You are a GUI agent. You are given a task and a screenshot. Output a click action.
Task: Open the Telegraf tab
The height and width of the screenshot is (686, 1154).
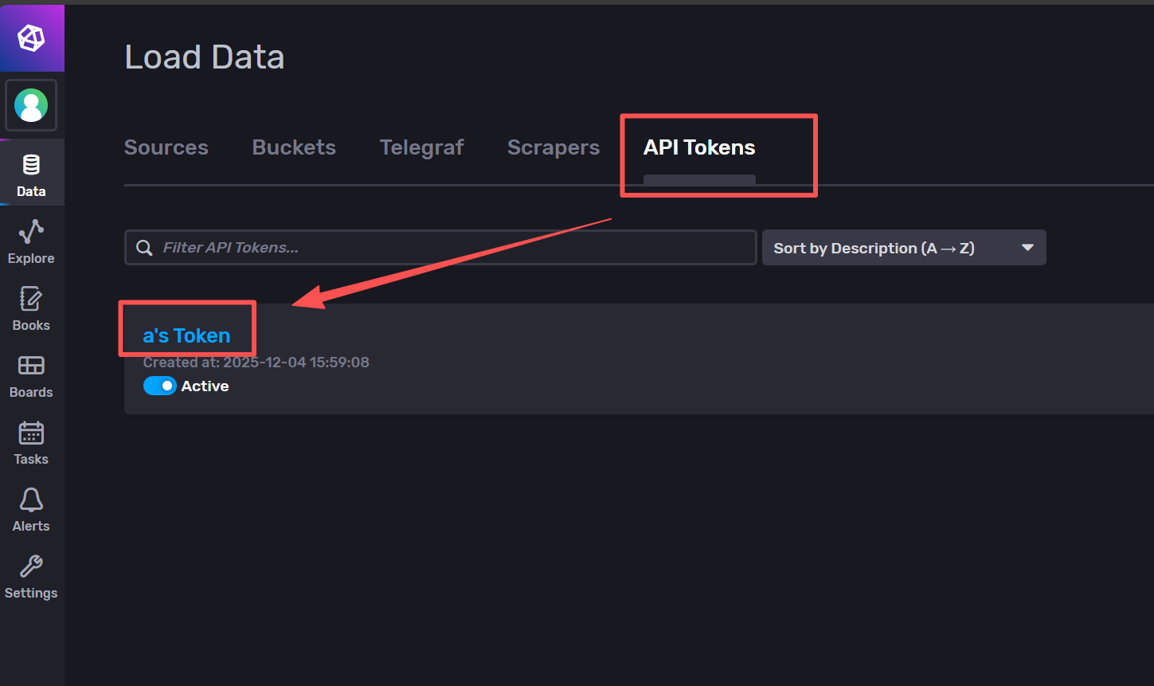coord(421,147)
